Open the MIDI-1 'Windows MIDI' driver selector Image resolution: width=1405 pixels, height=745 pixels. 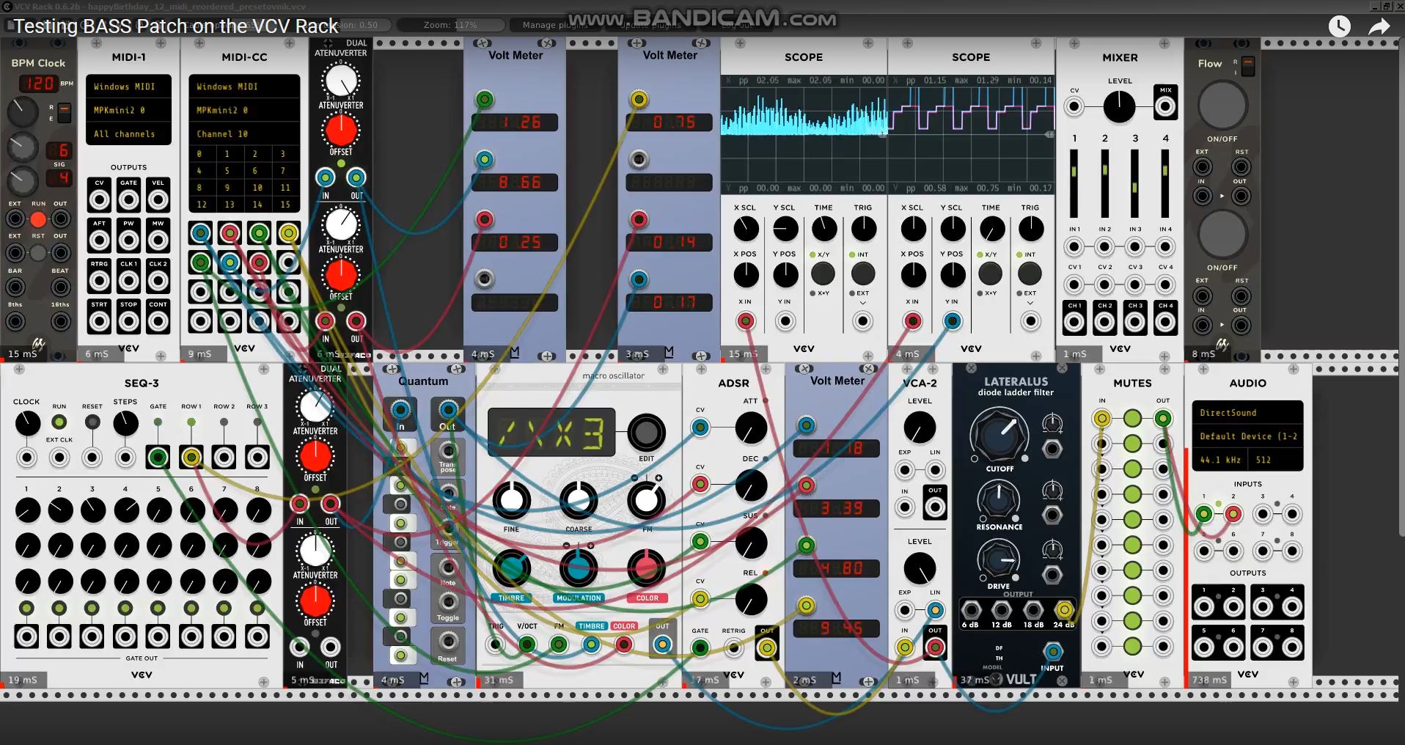128,87
